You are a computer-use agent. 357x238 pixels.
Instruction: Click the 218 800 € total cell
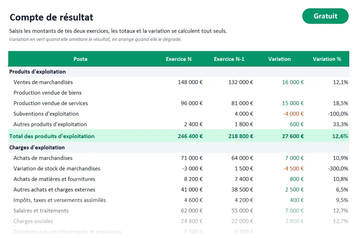coord(241,136)
